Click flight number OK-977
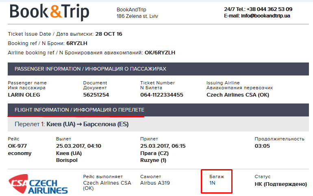Image resolution: width=313 pixels, height=196 pixels. point(17,146)
